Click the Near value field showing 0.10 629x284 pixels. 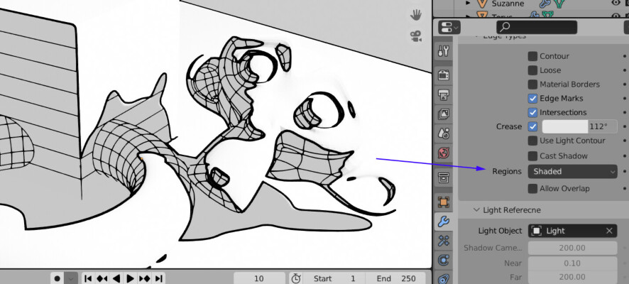coord(572,263)
